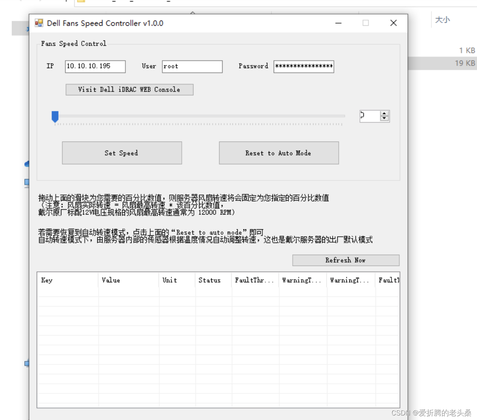Click the Fans Speed Control group label
The height and width of the screenshot is (420, 477).
point(73,44)
